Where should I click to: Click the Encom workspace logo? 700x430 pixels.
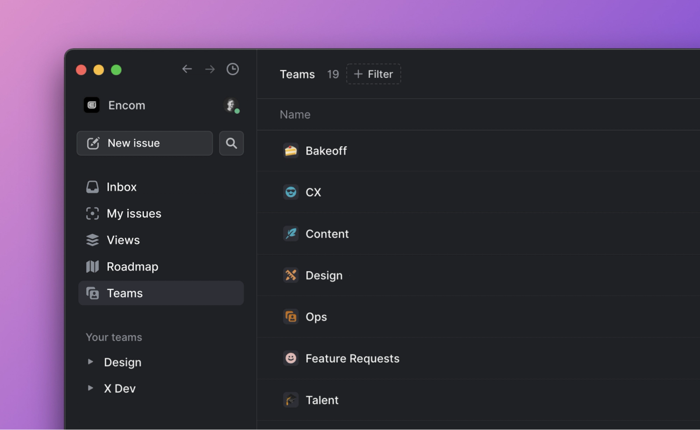click(92, 105)
